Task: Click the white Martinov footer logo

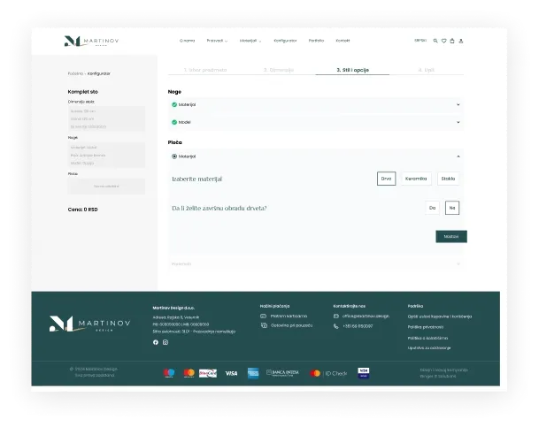Action: 89,324
